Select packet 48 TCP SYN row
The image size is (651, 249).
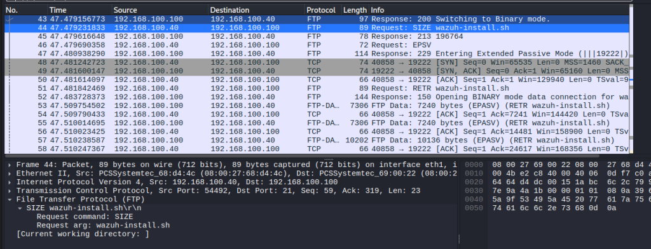point(317,62)
